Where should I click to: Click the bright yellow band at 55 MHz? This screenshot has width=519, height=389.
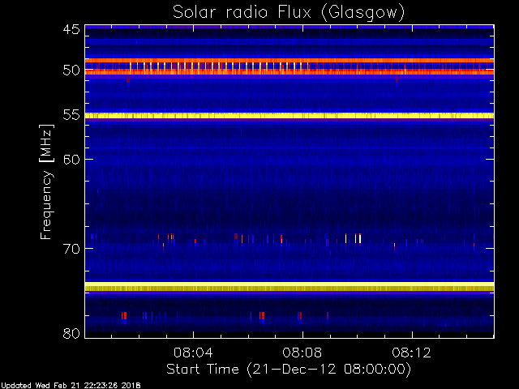[290, 116]
